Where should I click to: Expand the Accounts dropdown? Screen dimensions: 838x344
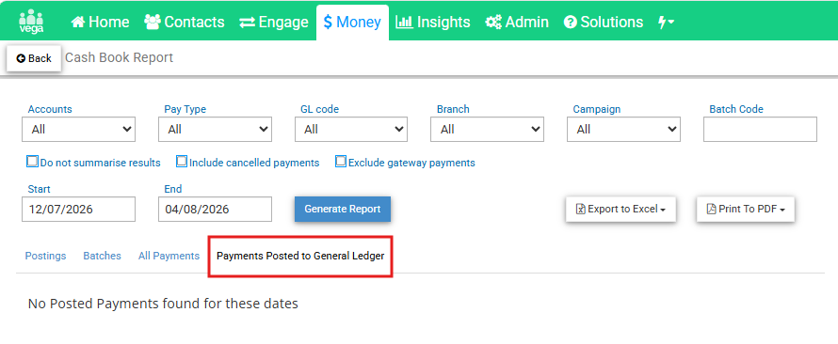[78, 129]
